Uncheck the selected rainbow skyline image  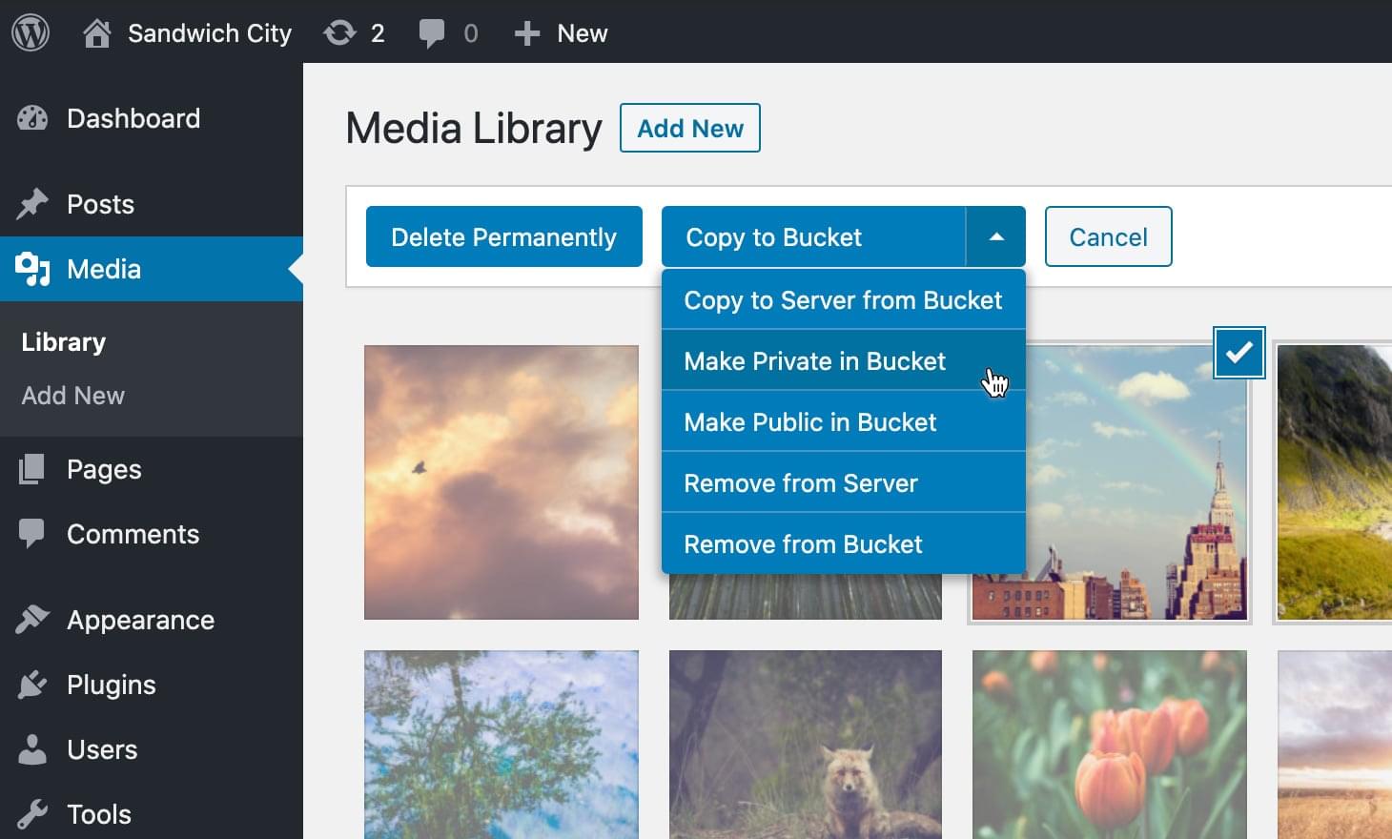pyautogui.click(x=1238, y=353)
